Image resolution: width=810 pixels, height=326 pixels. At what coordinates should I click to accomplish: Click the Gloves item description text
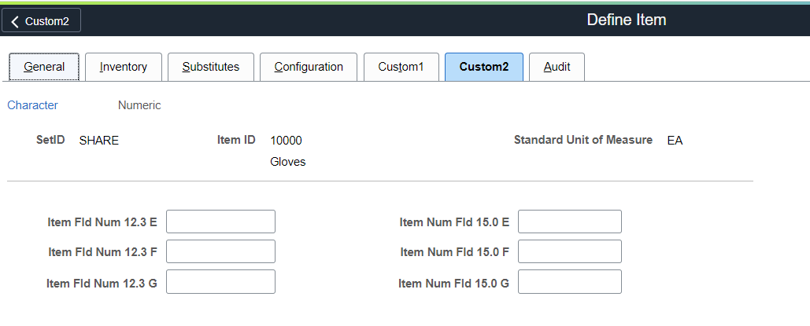(x=287, y=162)
